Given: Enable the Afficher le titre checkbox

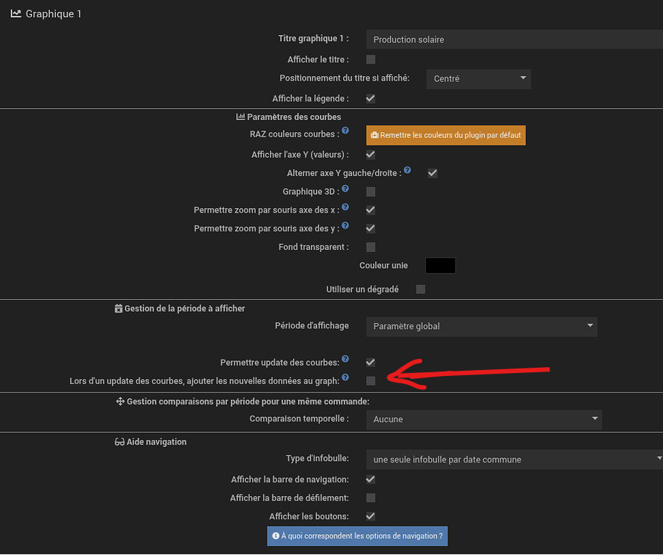Looking at the screenshot, I should coord(371,60).
